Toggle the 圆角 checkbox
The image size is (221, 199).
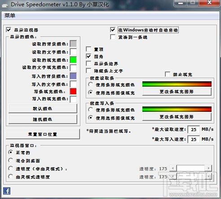pyautogui.click(x=88, y=56)
